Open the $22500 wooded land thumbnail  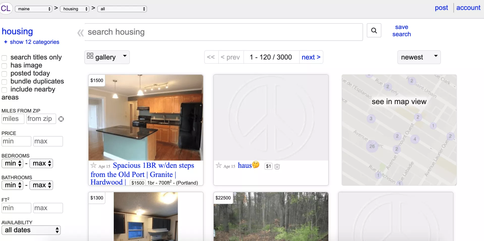[271, 217]
